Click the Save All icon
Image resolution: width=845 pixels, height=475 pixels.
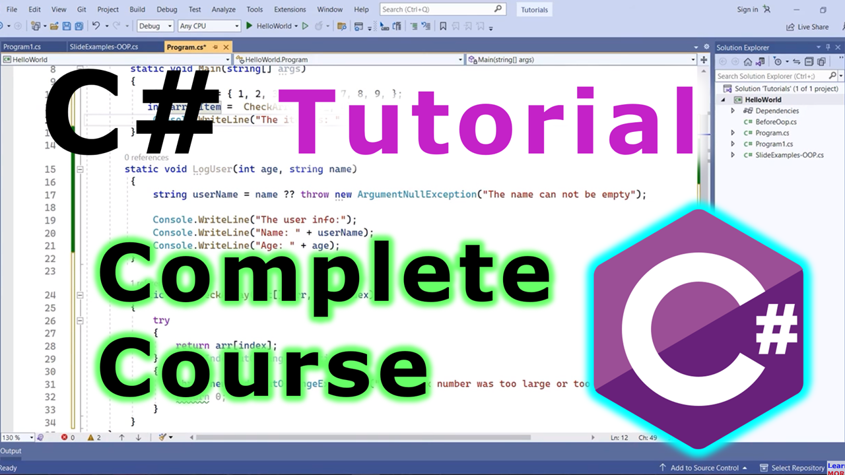(79, 26)
